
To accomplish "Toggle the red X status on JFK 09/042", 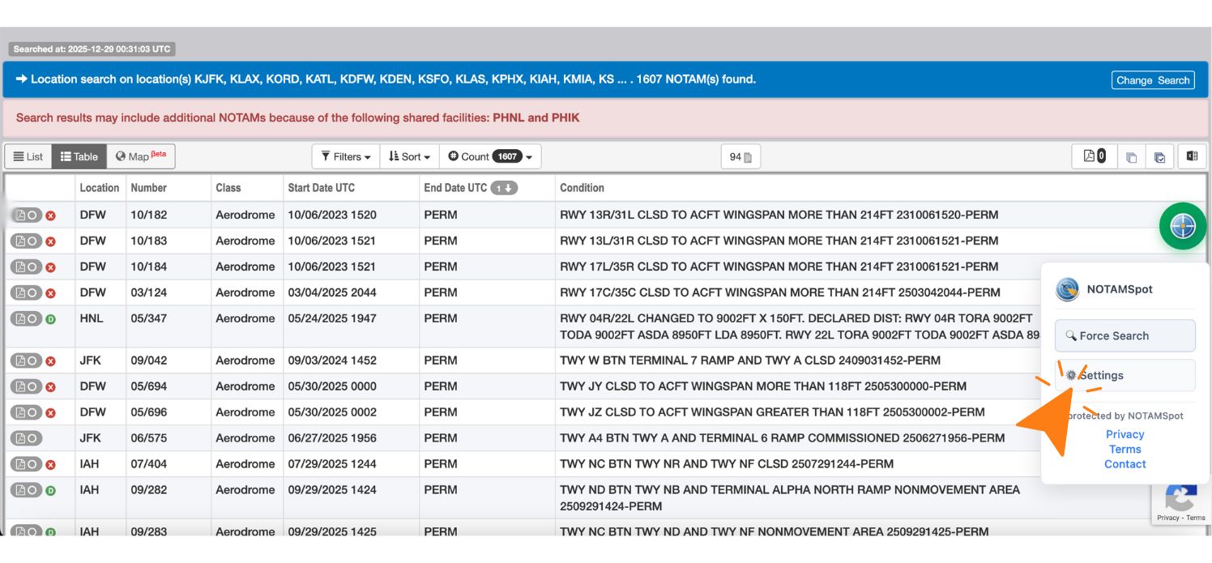I will pos(51,360).
